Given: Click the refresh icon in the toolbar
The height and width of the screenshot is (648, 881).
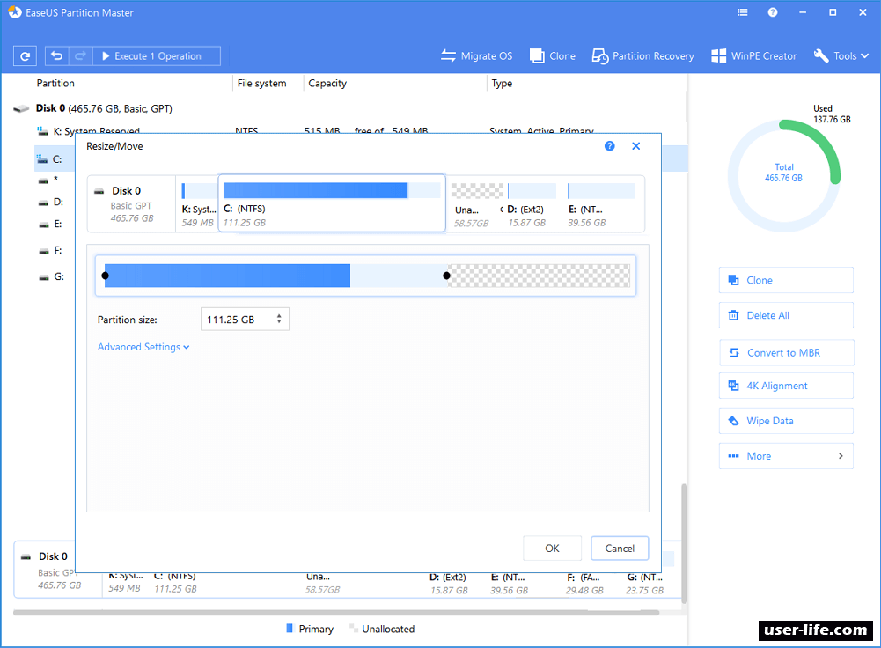Looking at the screenshot, I should (x=25, y=56).
